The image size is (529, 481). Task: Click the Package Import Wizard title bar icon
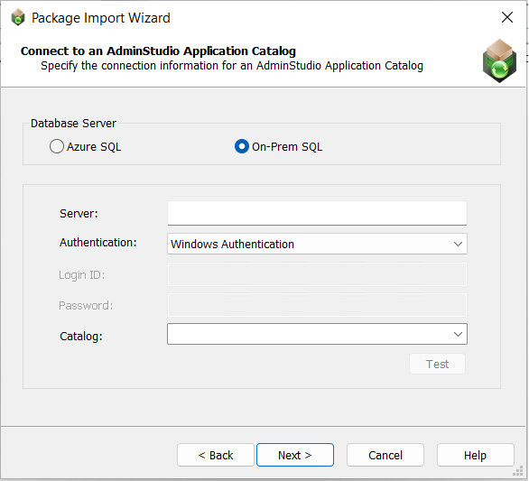[18, 17]
